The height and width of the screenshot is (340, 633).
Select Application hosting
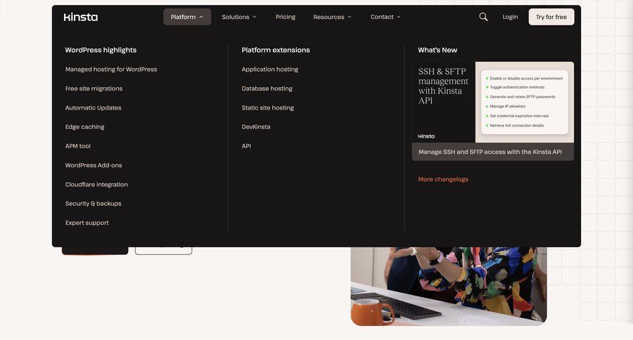270,70
